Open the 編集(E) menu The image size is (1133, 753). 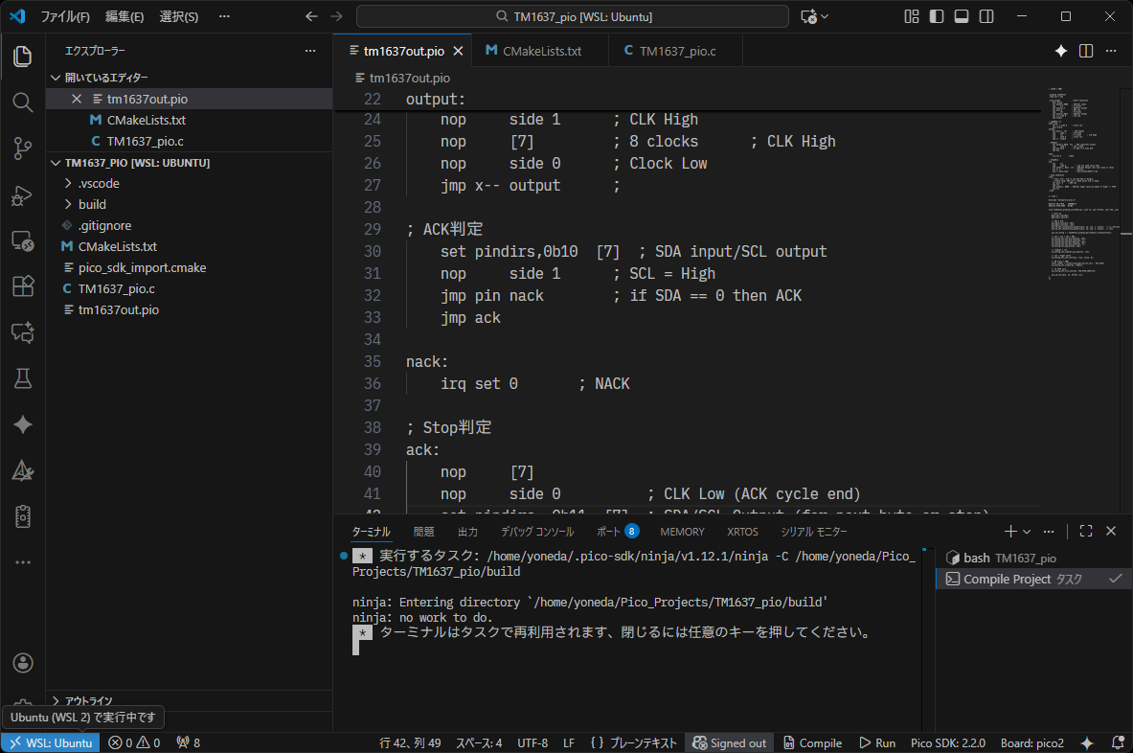pyautogui.click(x=125, y=16)
